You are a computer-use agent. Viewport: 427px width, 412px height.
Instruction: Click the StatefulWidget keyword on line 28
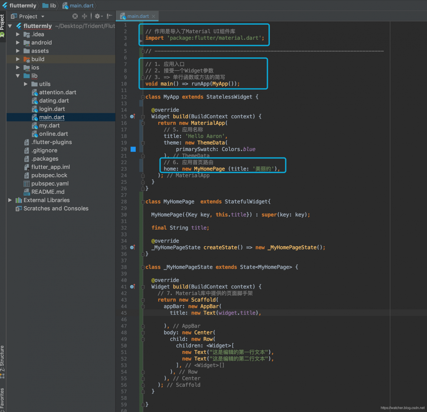[246, 201]
